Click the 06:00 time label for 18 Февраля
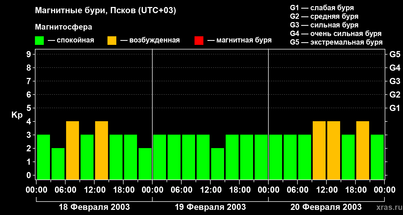Viewport: 403px width, 215px height. pyautogui.click(x=65, y=190)
